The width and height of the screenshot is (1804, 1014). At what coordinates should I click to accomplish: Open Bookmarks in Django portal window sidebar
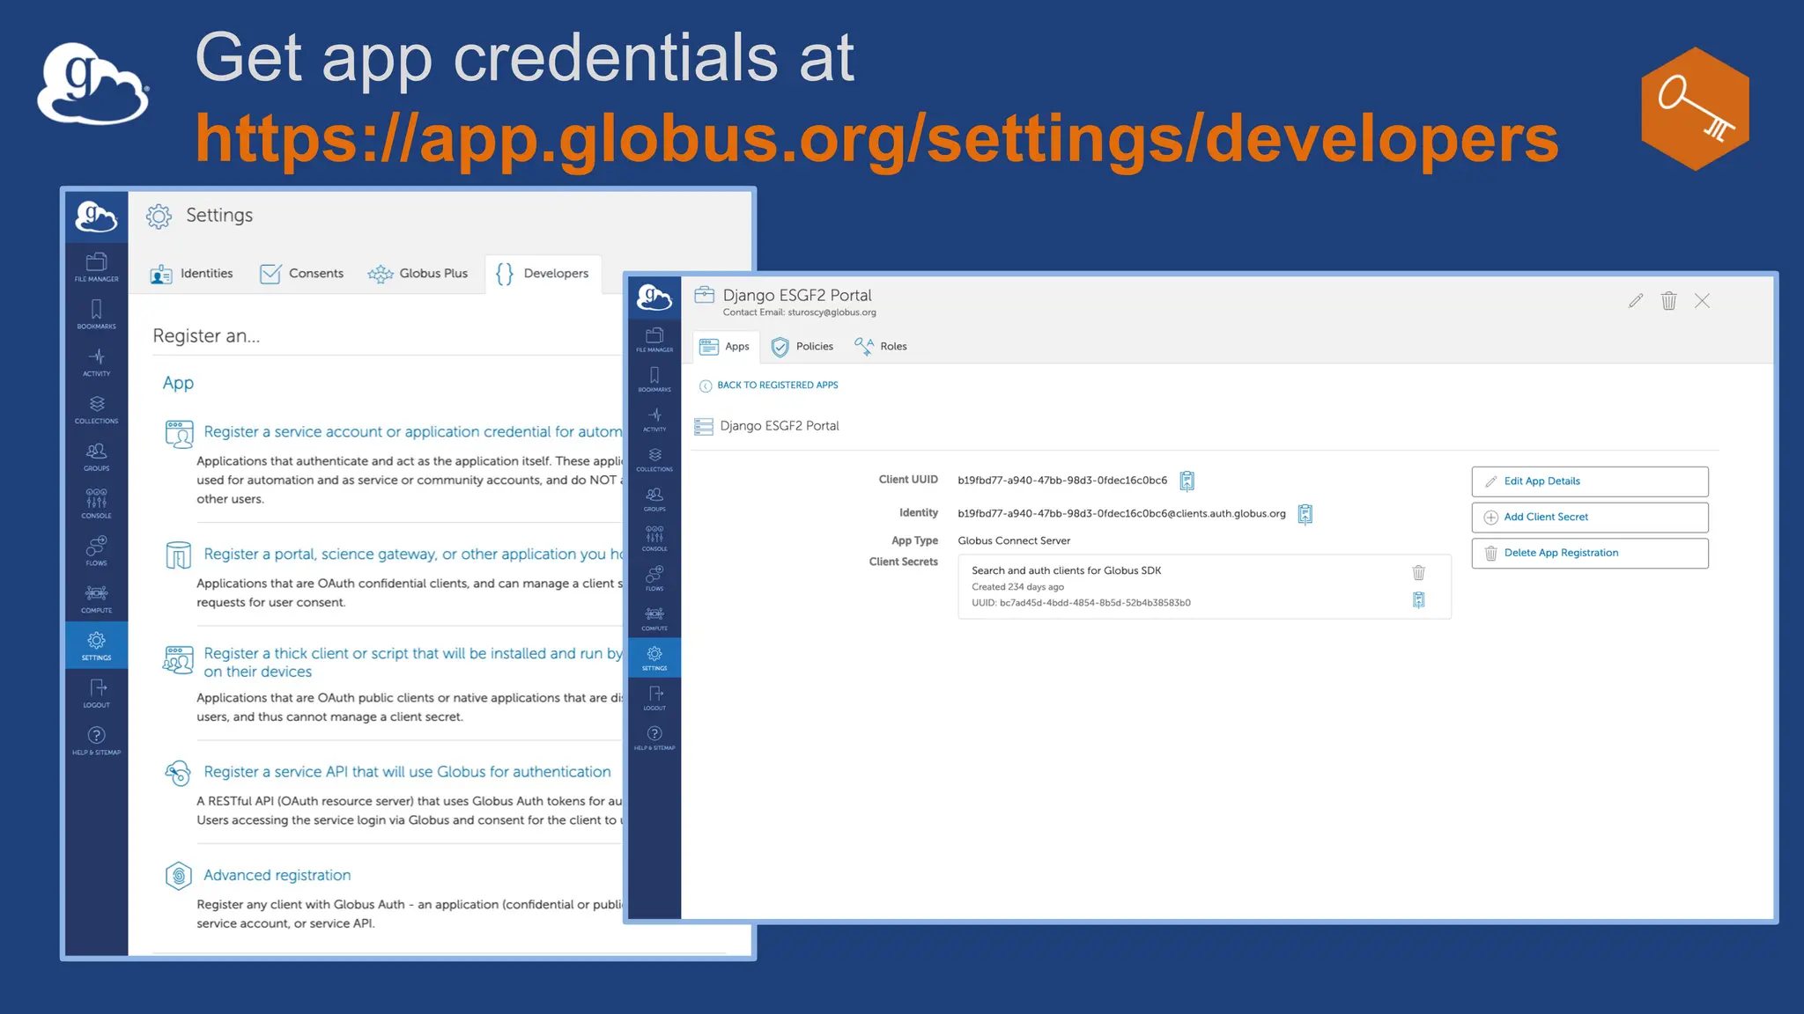pyautogui.click(x=654, y=379)
